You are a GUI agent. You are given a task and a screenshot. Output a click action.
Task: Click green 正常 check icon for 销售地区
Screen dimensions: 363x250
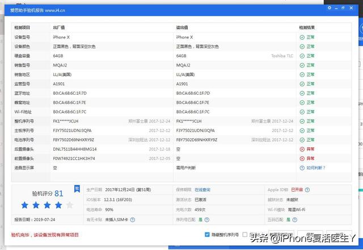[302, 74]
